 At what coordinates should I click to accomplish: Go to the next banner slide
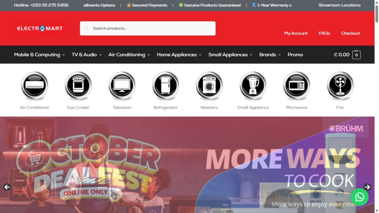368,187
